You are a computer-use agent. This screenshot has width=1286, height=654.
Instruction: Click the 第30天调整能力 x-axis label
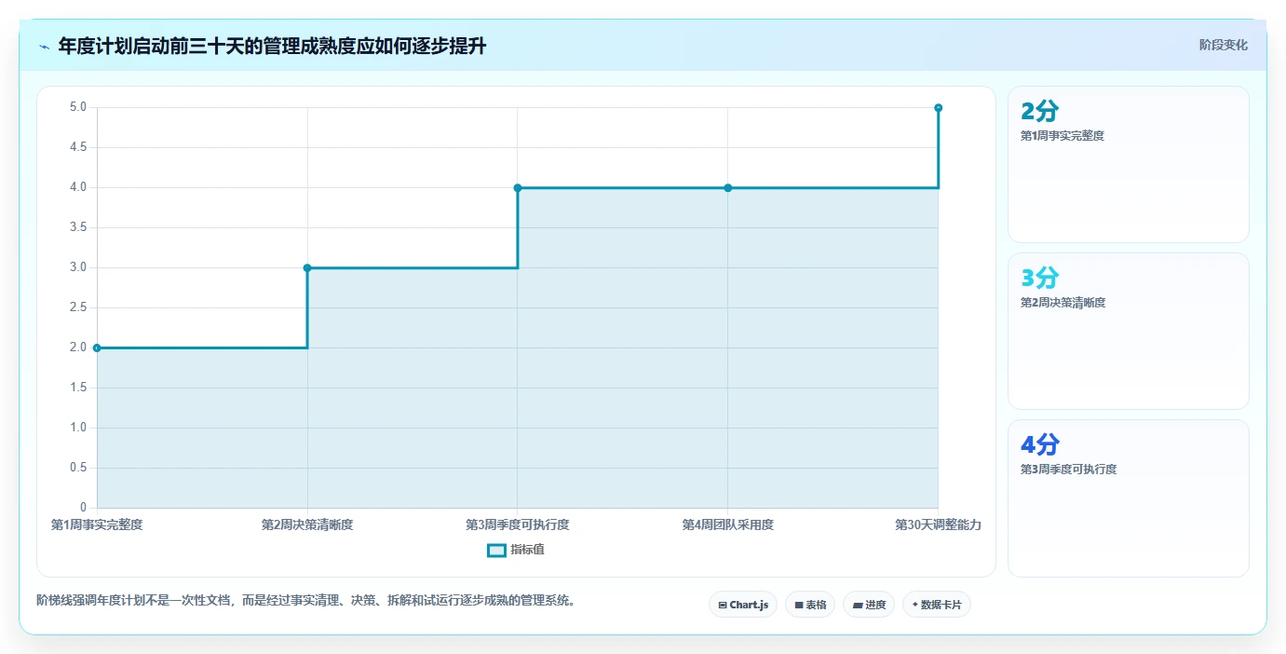938,525
